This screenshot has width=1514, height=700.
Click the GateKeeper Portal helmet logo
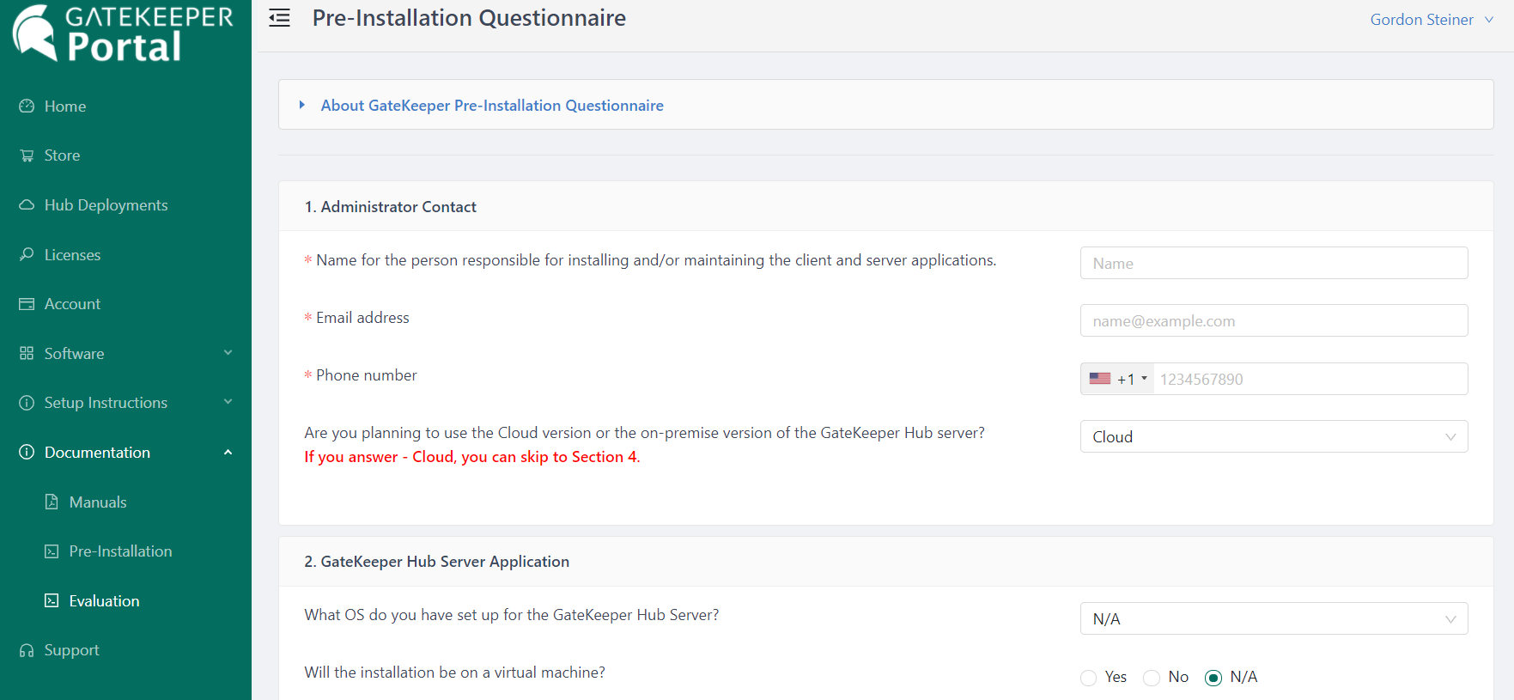point(35,33)
